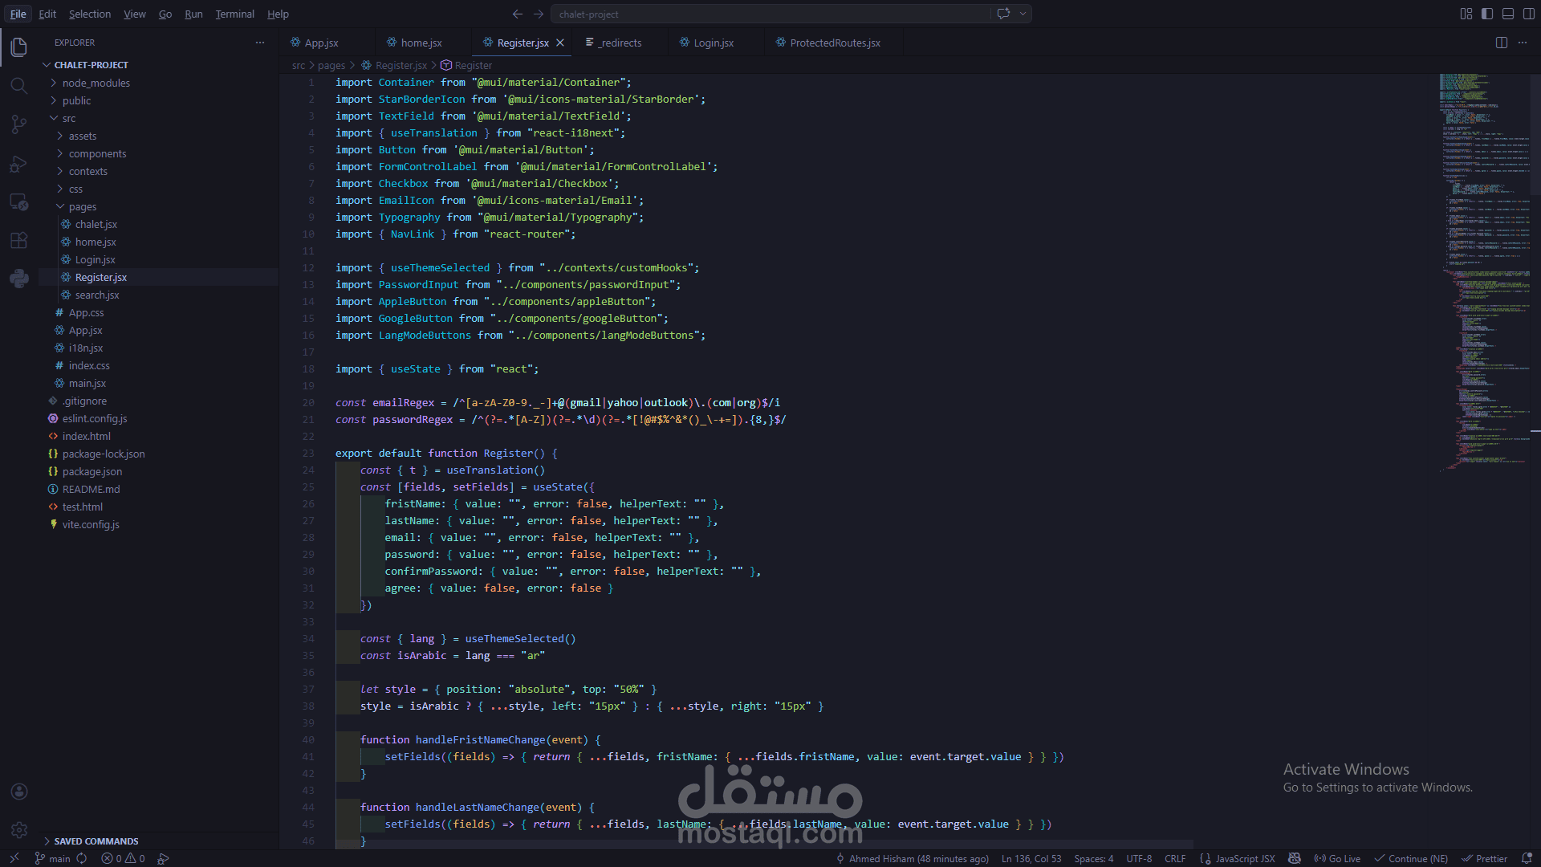Image resolution: width=1541 pixels, height=867 pixels.
Task: Toggle the secondary side bar visibility
Action: point(1529,14)
